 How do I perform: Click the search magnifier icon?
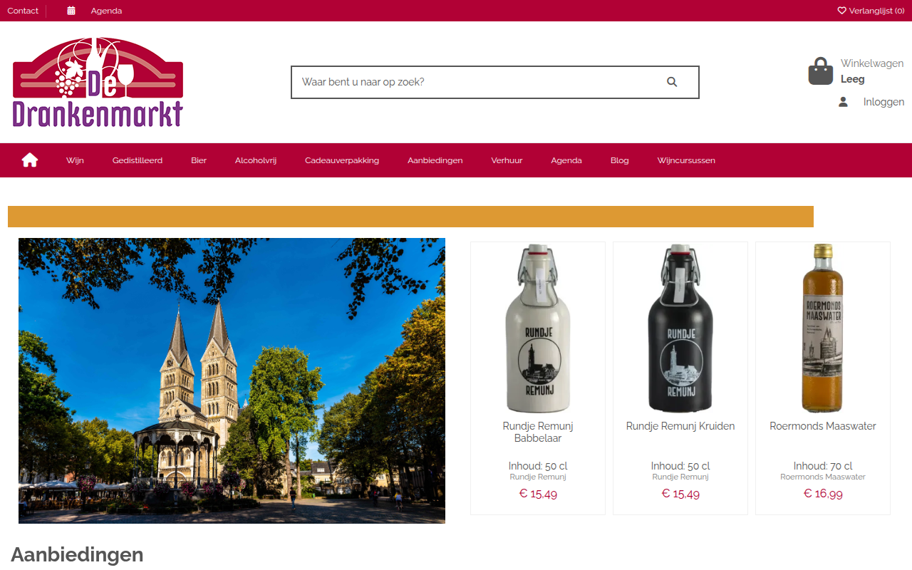672,82
